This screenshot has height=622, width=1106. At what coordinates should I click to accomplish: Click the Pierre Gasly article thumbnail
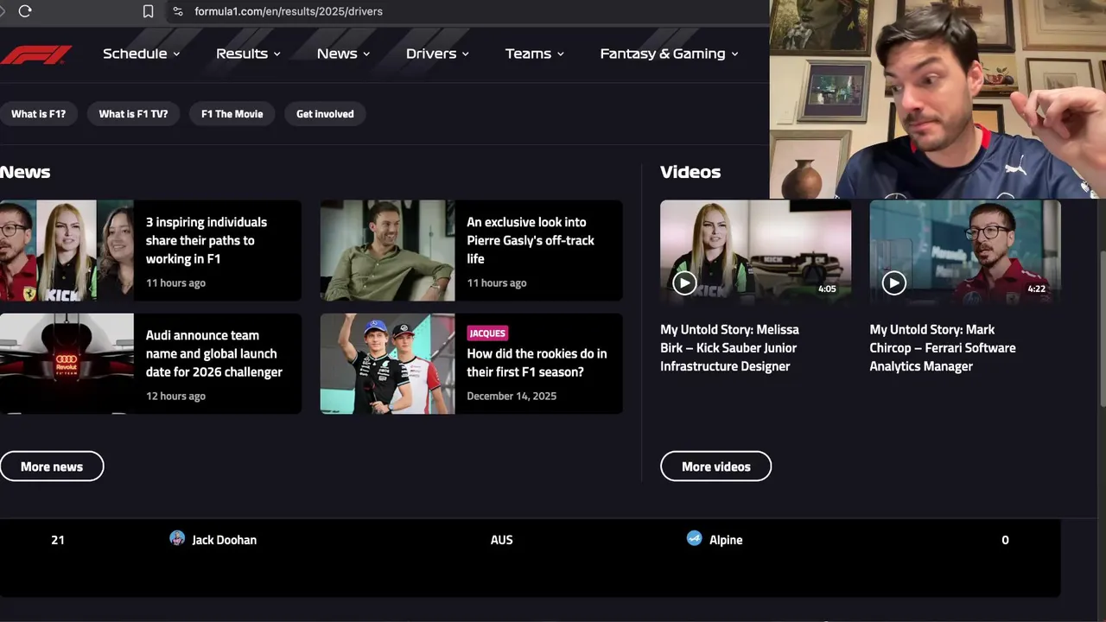click(x=387, y=251)
